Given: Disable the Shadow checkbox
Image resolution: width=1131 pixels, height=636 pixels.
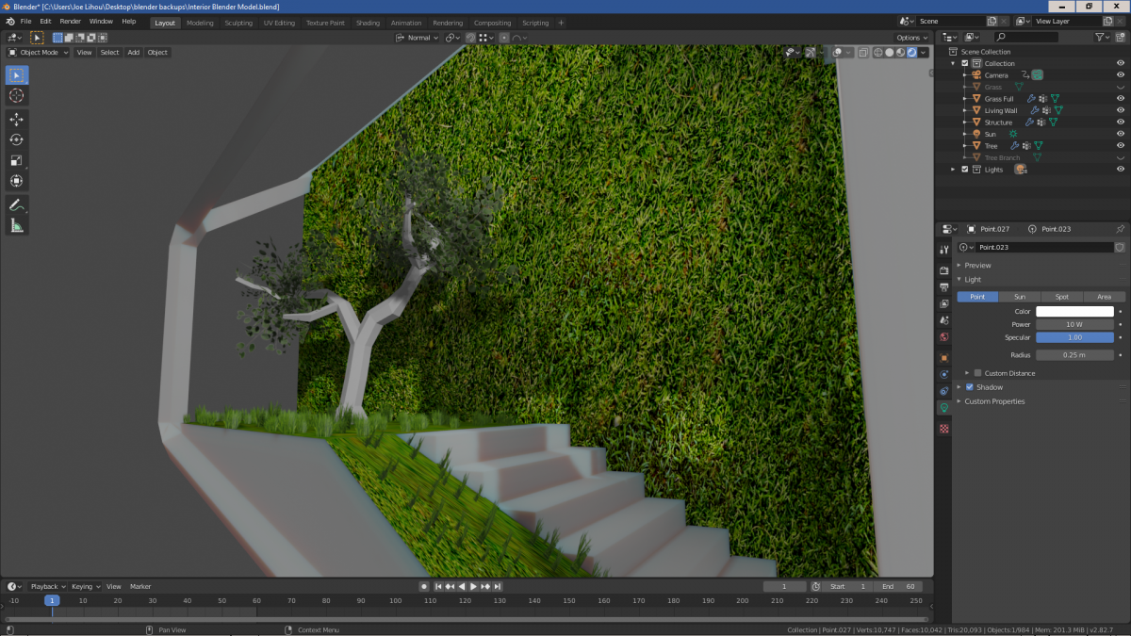Looking at the screenshot, I should coord(969,387).
